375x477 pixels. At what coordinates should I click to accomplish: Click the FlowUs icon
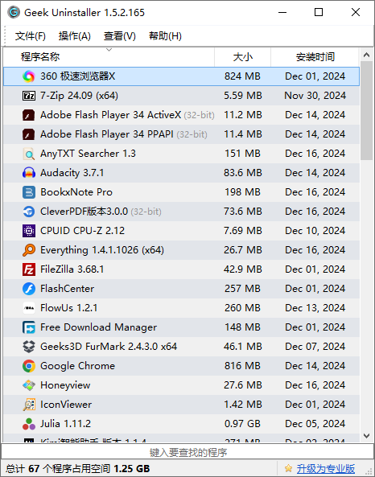(29, 308)
